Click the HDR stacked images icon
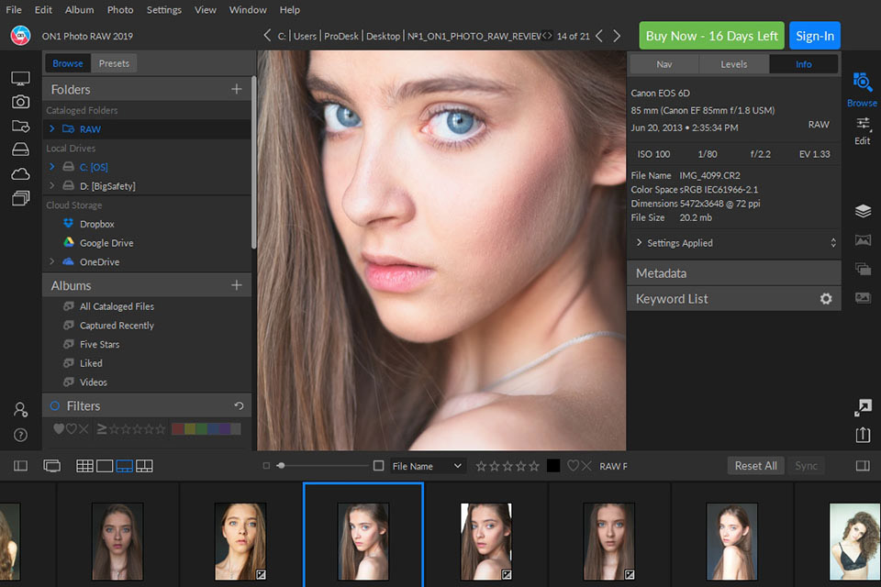Image resolution: width=881 pixels, height=587 pixels. 863,269
